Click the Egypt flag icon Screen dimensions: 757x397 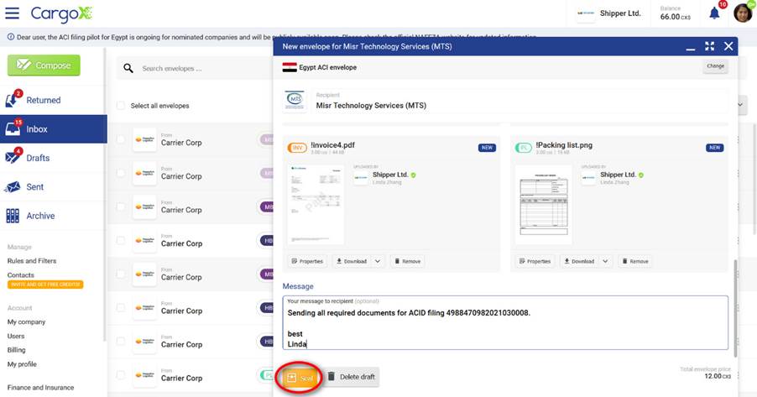(x=290, y=68)
